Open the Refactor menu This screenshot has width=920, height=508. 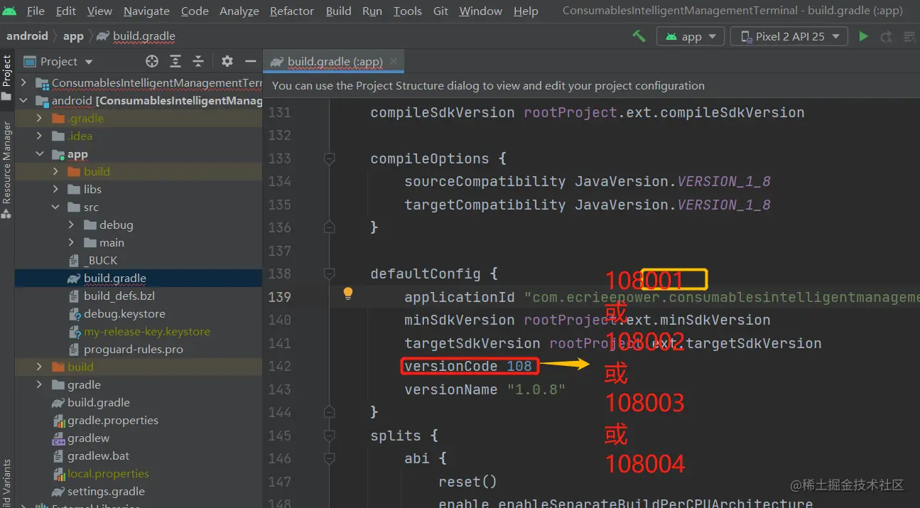point(292,11)
